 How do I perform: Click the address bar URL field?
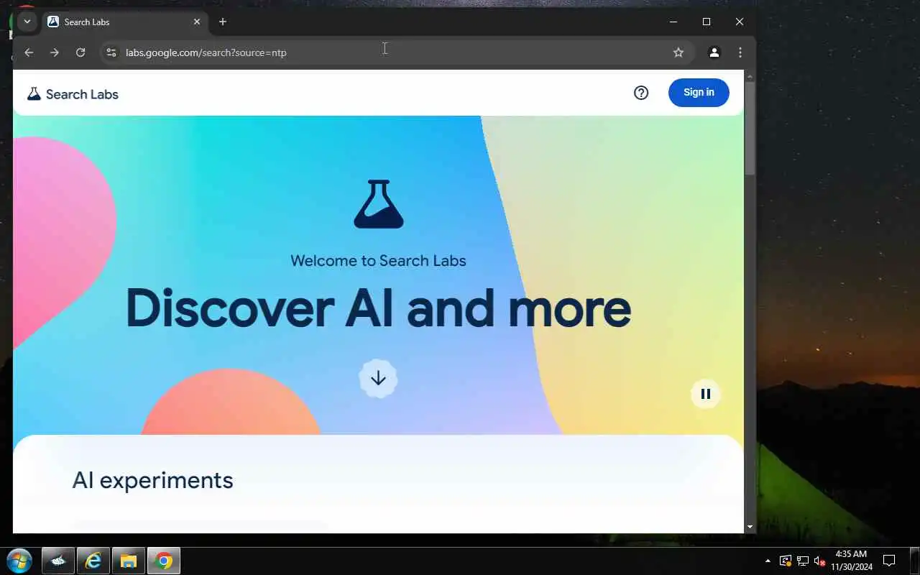tap(395, 52)
